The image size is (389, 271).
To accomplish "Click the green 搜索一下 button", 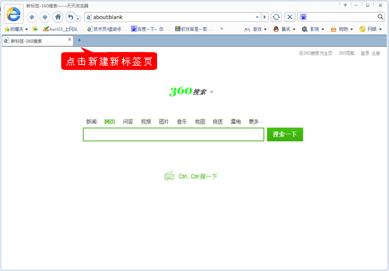I will [285, 135].
